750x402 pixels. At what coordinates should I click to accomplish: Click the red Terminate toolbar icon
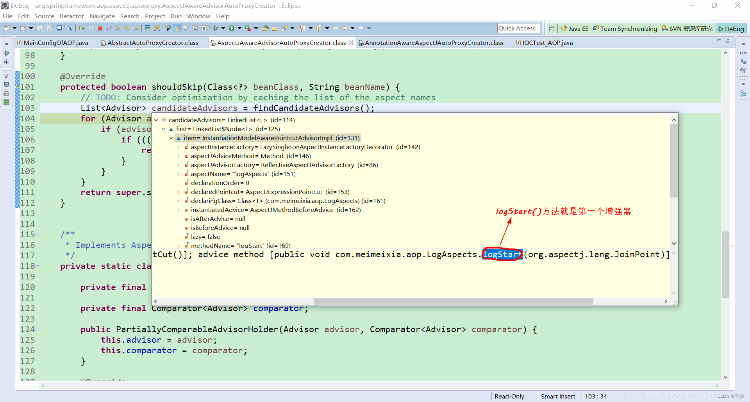100,28
